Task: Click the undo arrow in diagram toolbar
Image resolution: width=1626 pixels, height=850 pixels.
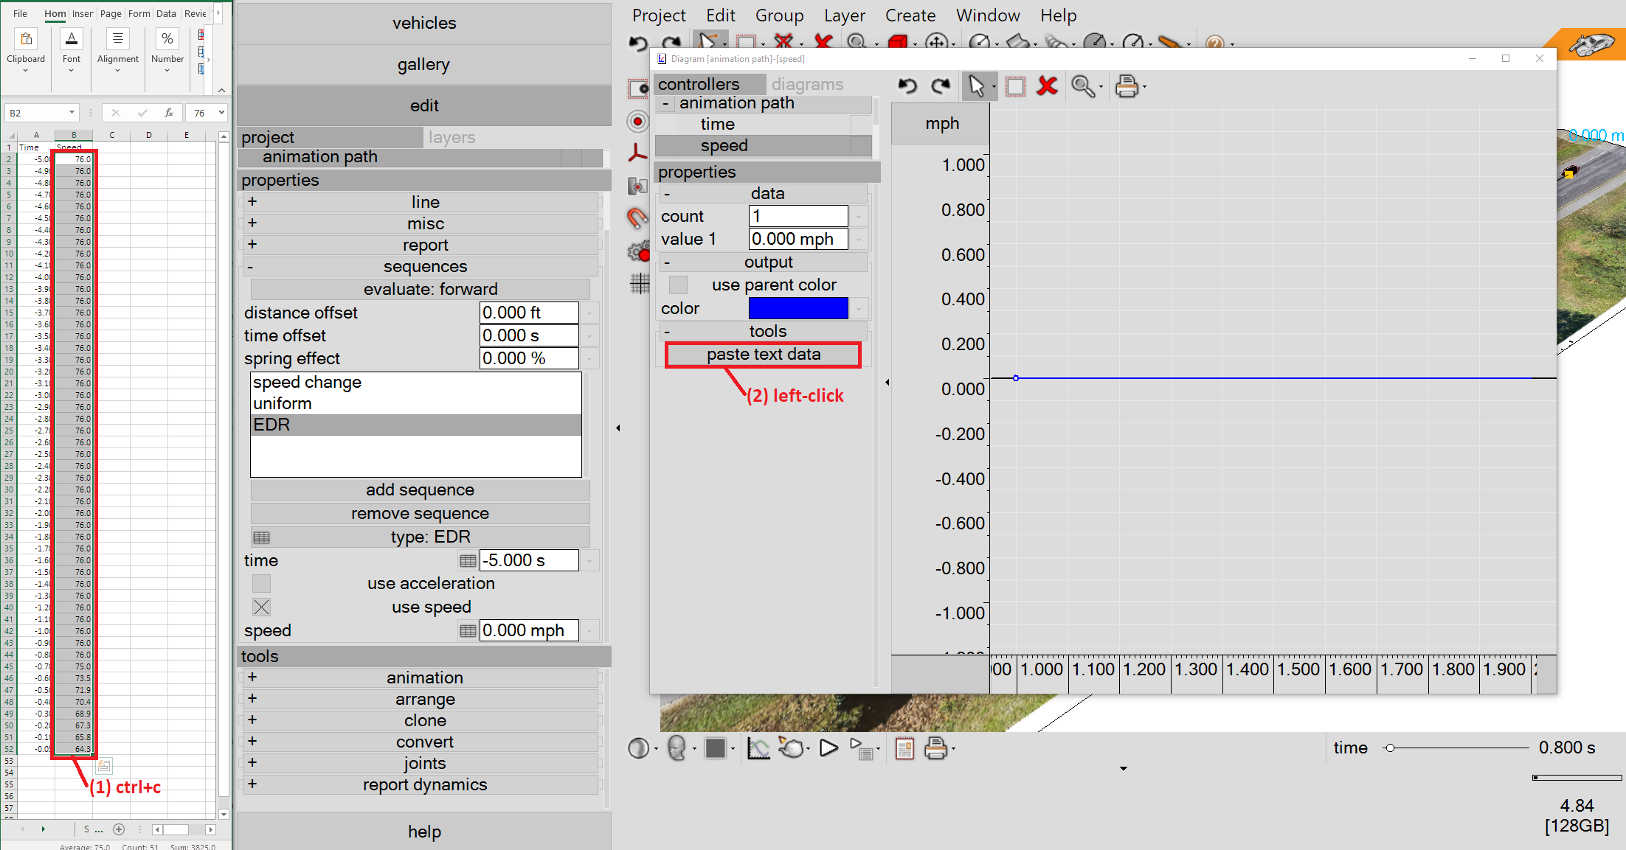Action: tap(907, 86)
